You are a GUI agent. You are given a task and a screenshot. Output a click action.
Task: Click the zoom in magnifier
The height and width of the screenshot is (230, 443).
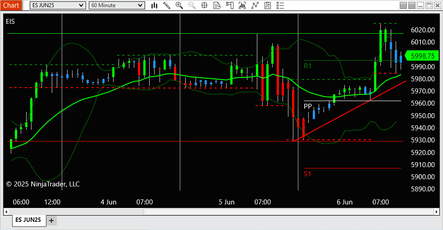click(179, 5)
